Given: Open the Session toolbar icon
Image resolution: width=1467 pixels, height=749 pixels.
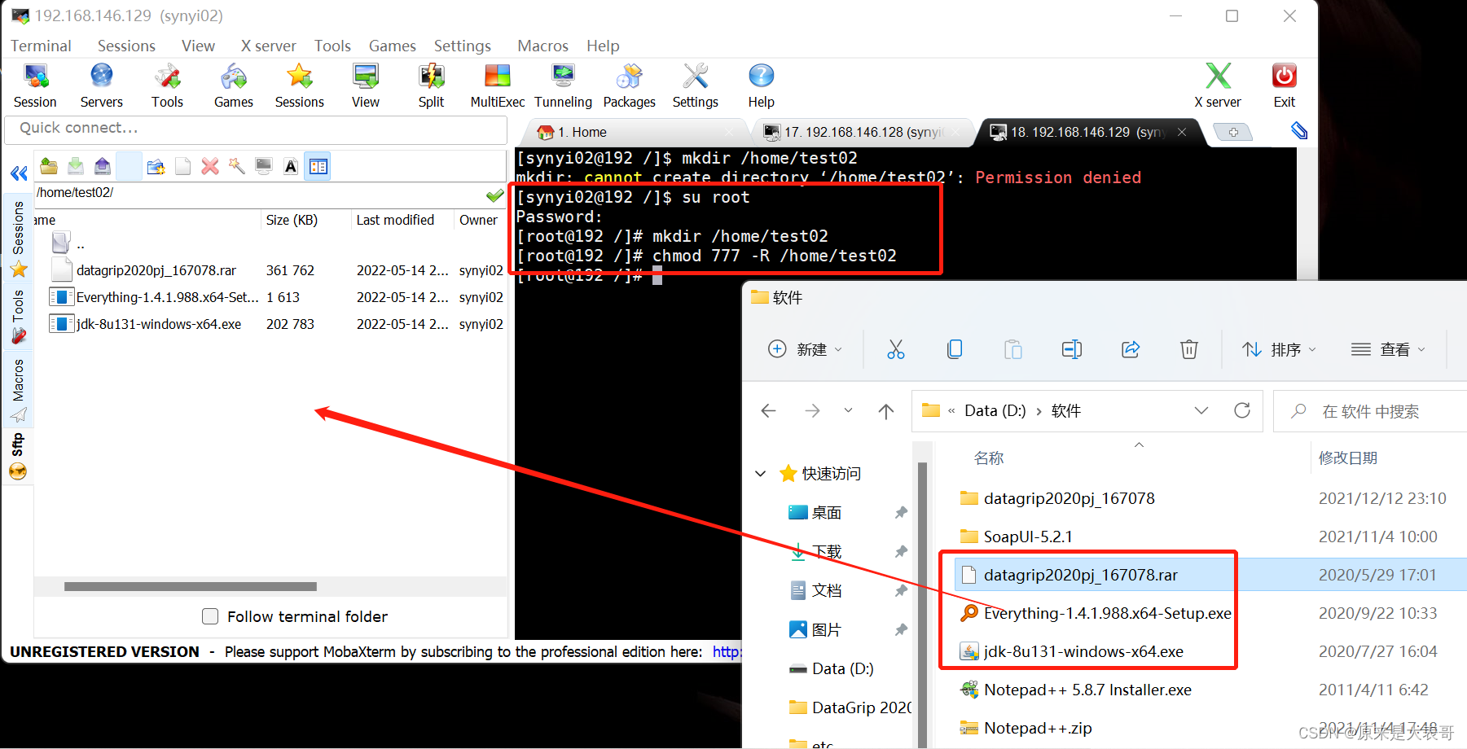Looking at the screenshot, I should click(x=35, y=85).
